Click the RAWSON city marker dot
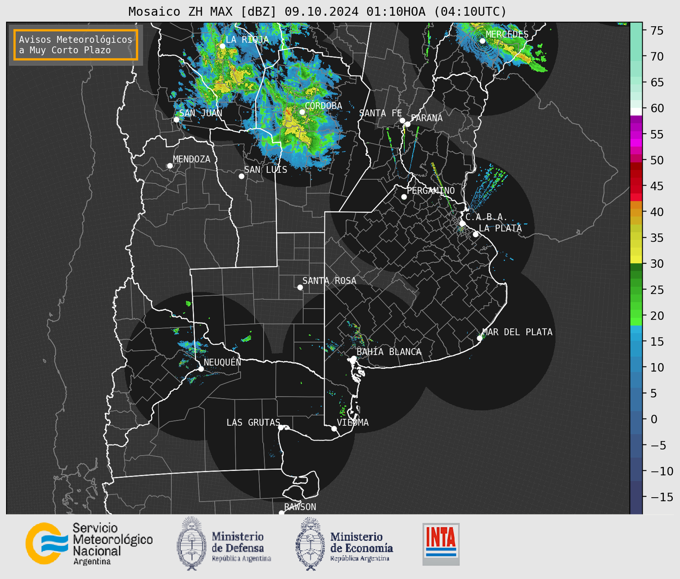The height and width of the screenshot is (579, 680). pyautogui.click(x=281, y=513)
